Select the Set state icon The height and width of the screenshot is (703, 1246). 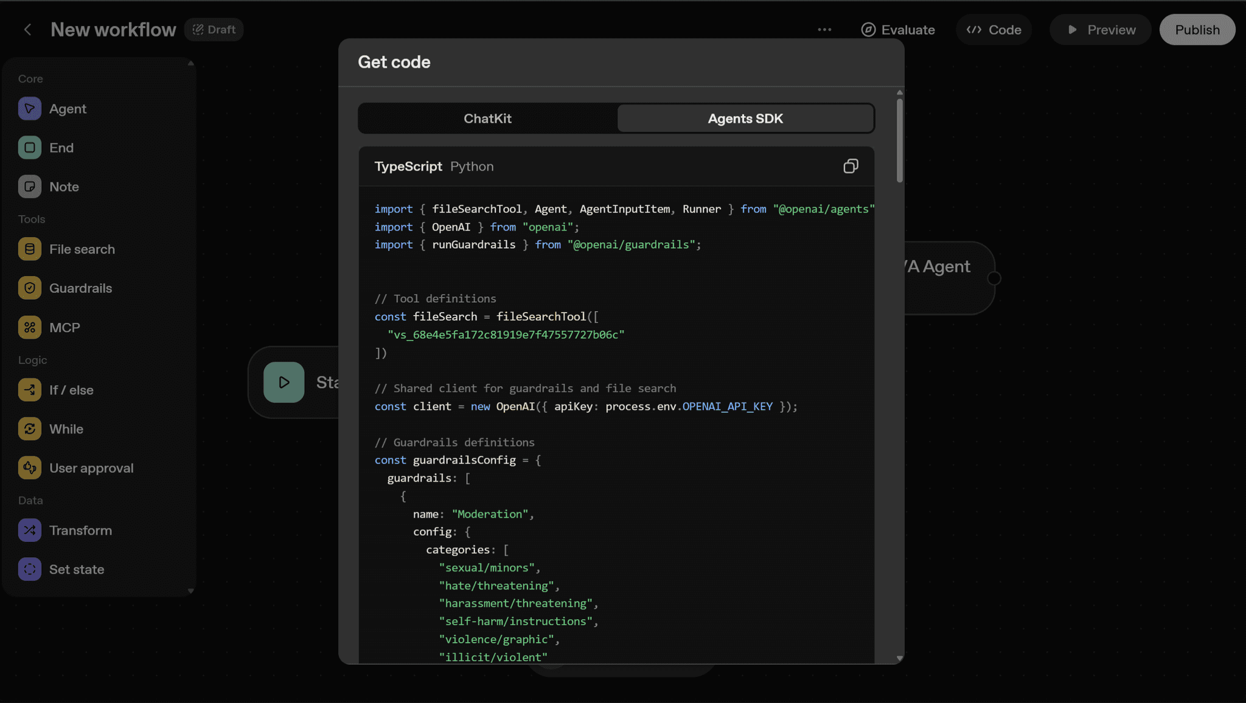click(29, 569)
